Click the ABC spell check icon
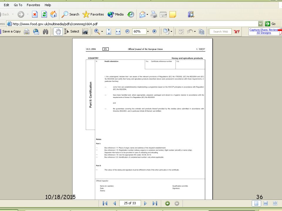The width and height of the screenshot is (282, 211). tap(181, 32)
